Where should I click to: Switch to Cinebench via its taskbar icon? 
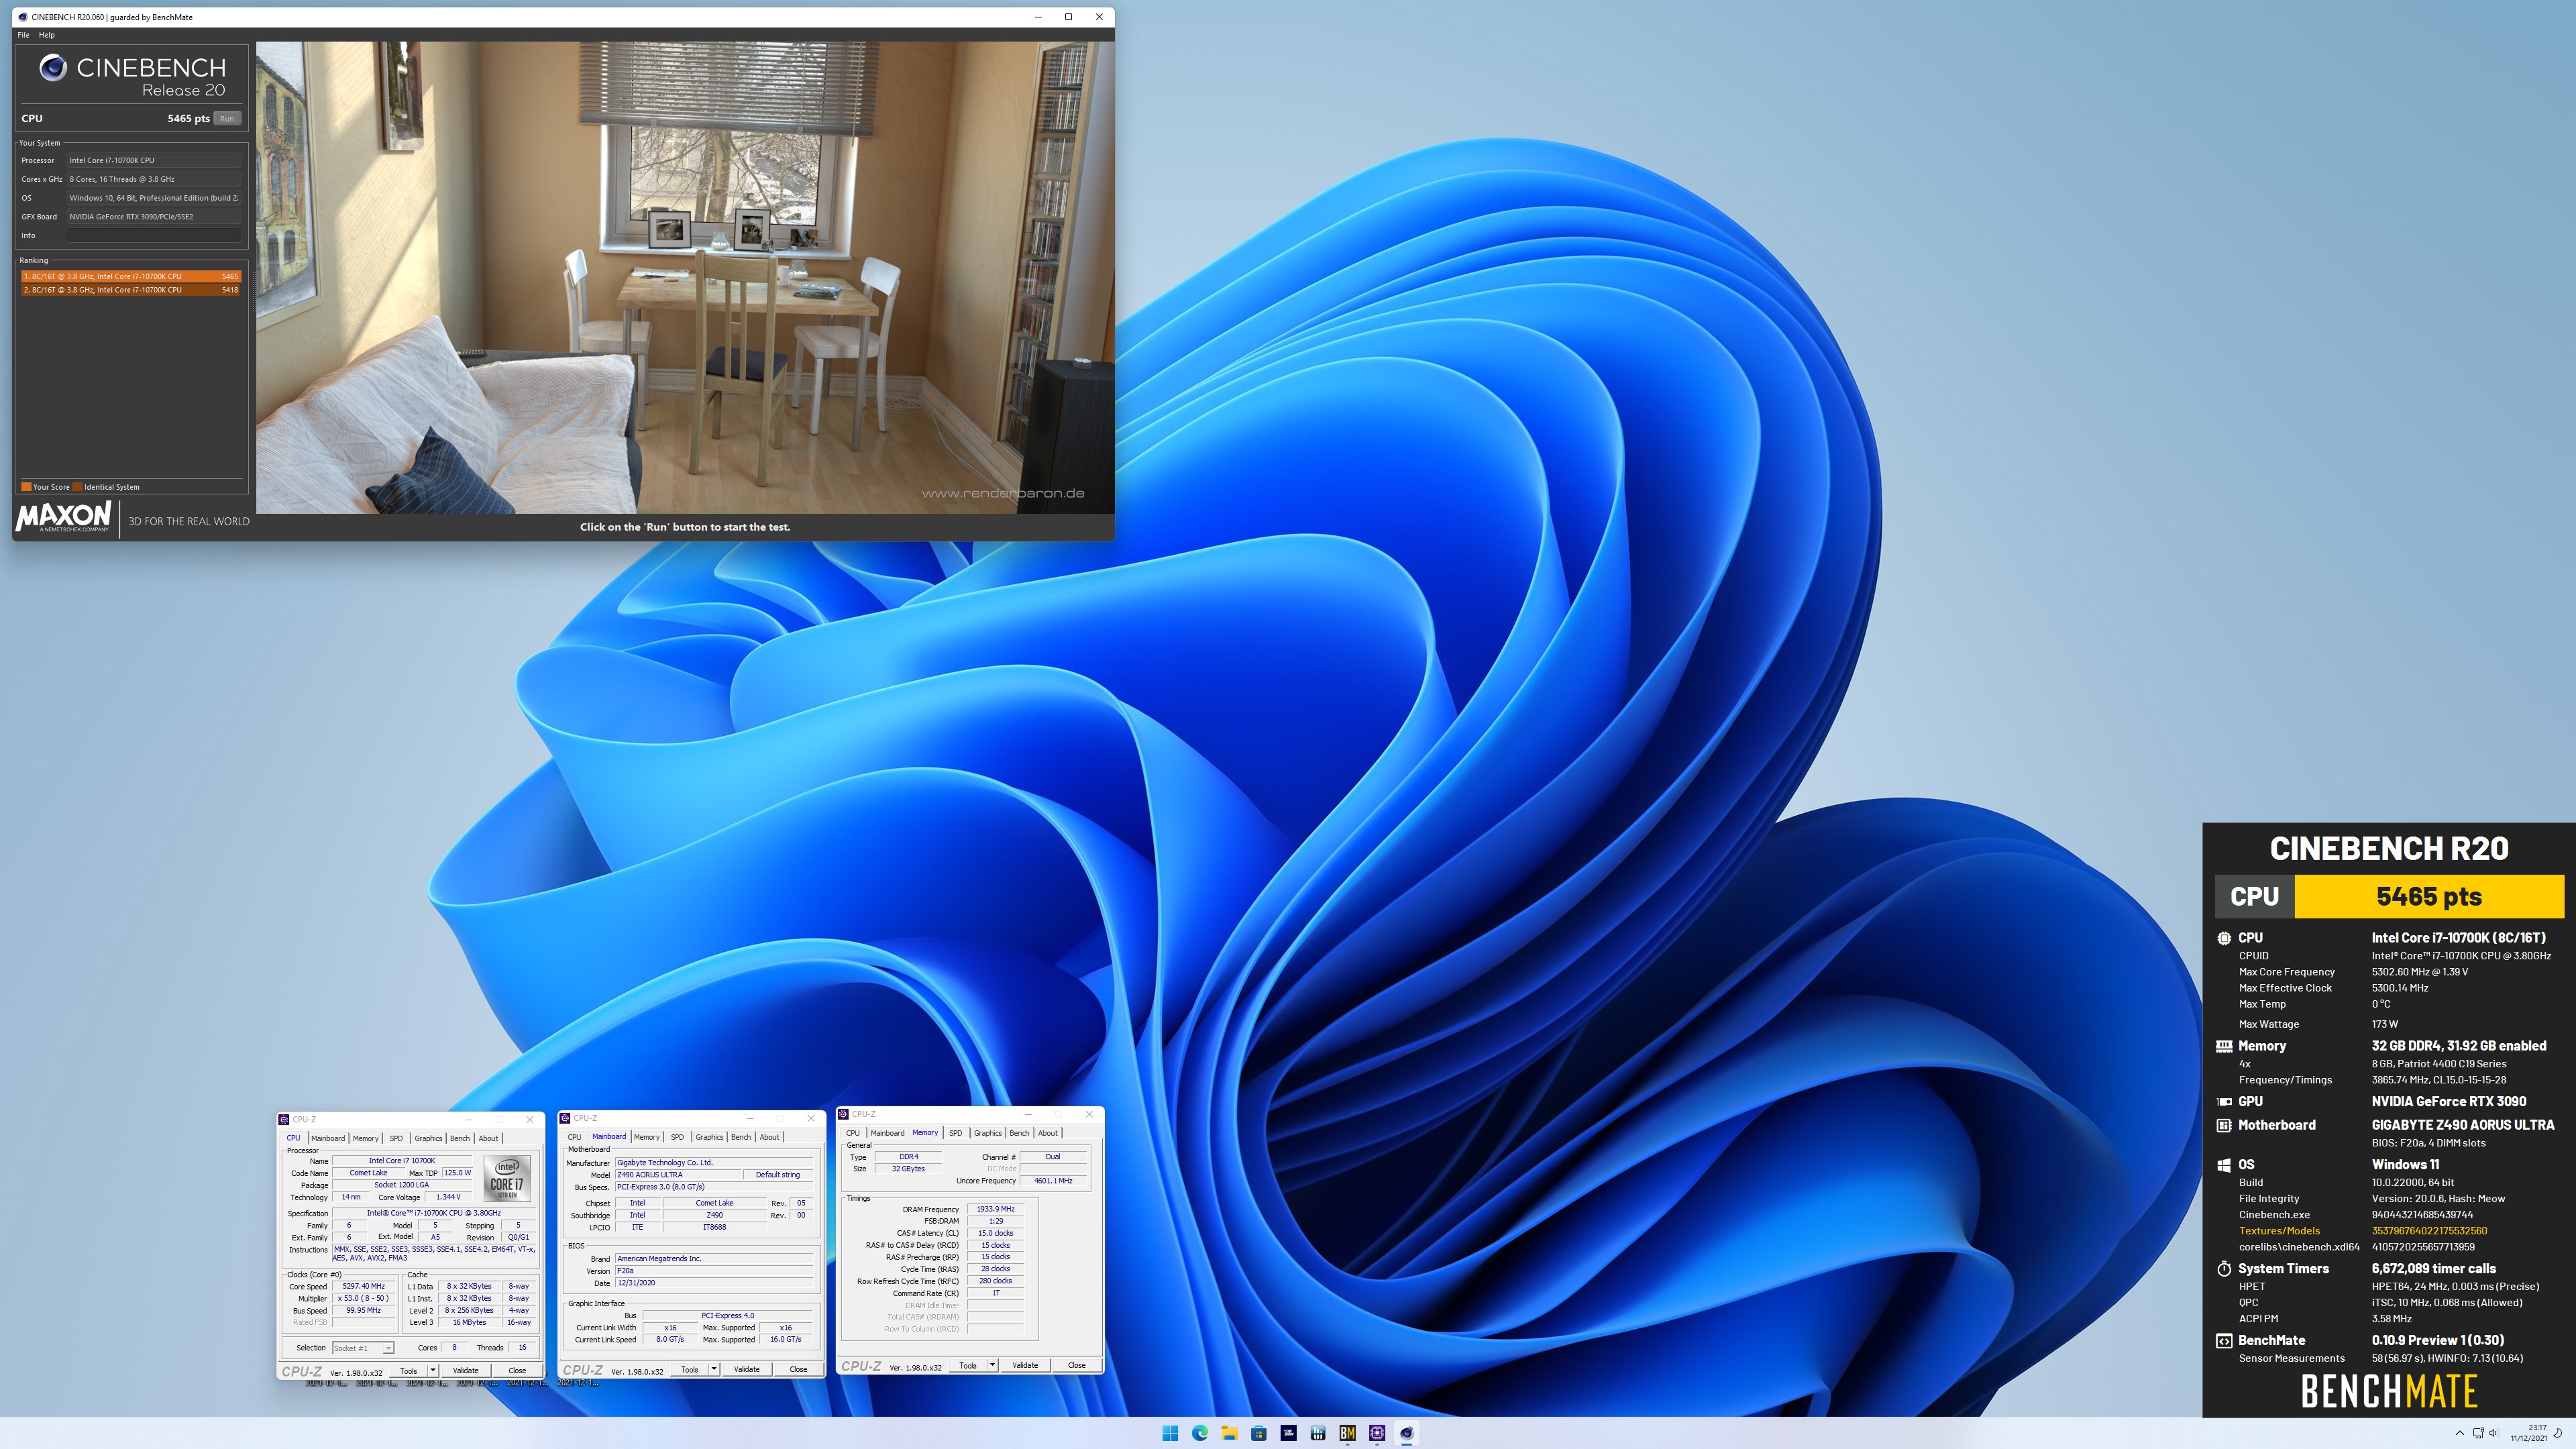click(1406, 1433)
